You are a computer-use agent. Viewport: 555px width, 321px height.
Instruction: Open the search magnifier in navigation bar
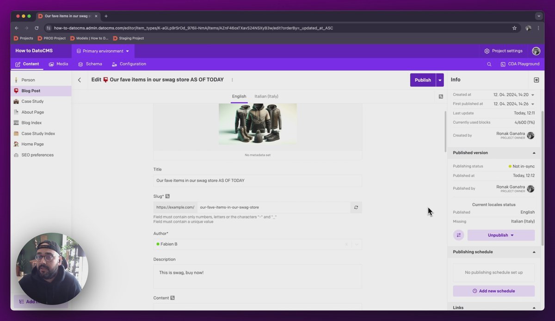489,64
